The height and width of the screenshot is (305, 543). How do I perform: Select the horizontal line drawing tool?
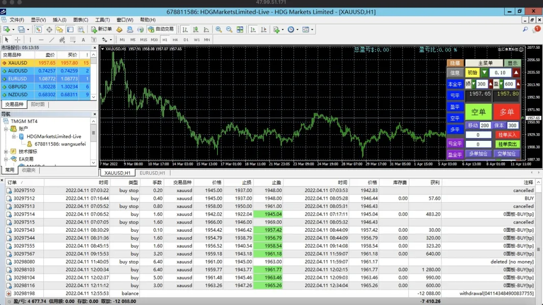pos(41,40)
